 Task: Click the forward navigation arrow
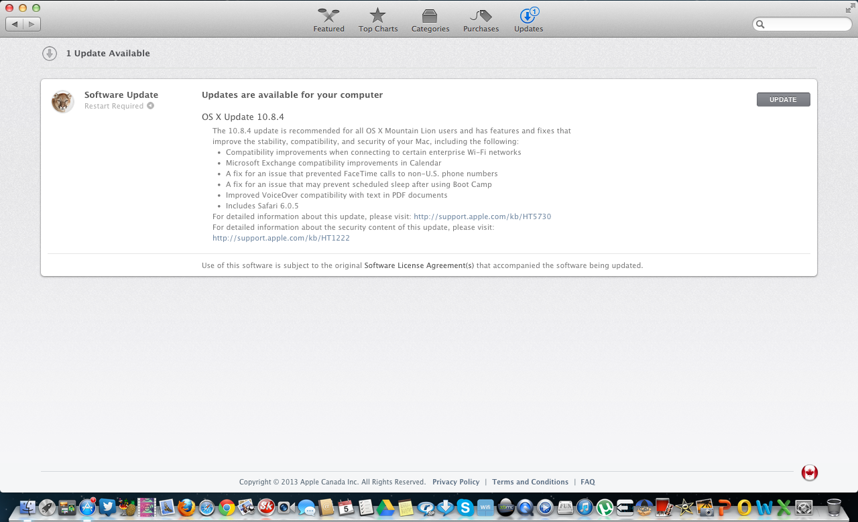(32, 24)
